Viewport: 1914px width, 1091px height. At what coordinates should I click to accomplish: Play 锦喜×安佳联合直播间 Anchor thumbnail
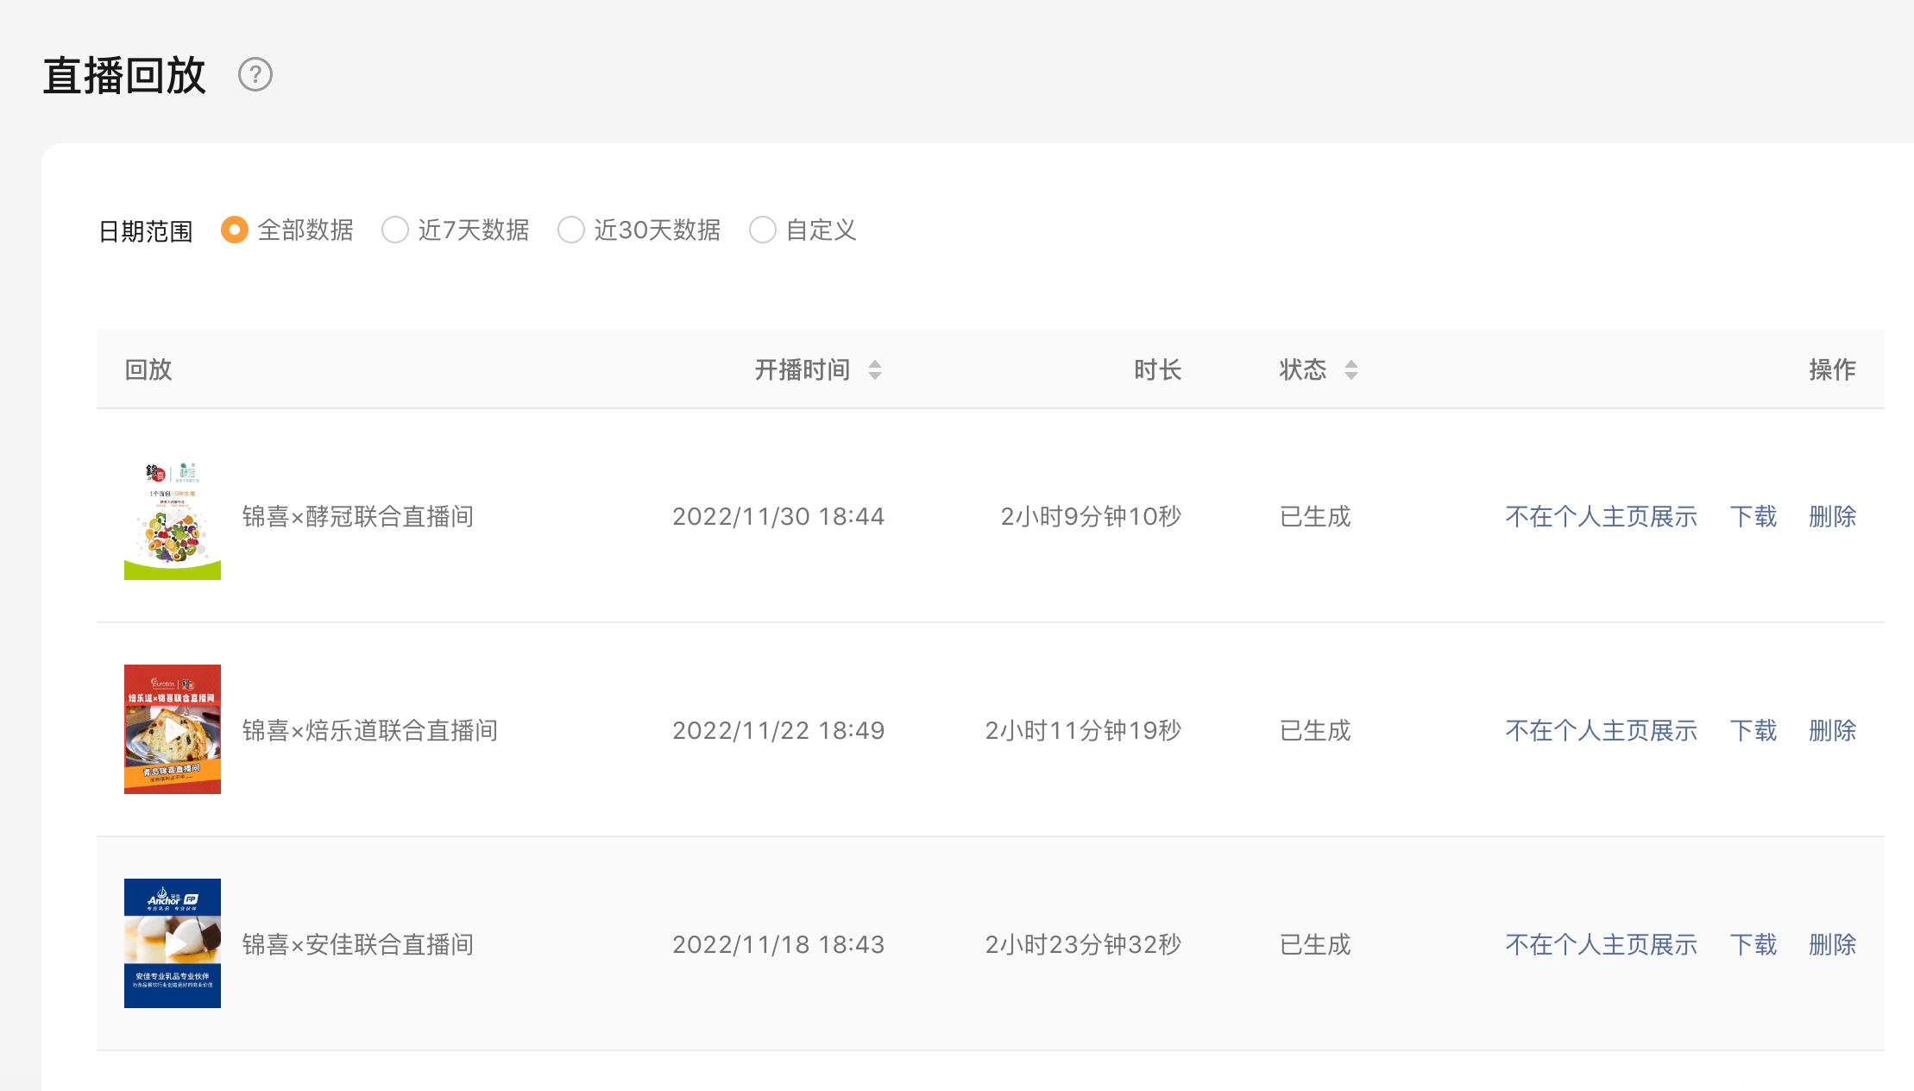pyautogui.click(x=173, y=943)
